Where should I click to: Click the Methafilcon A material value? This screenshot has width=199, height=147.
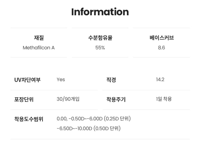pyautogui.click(x=39, y=48)
